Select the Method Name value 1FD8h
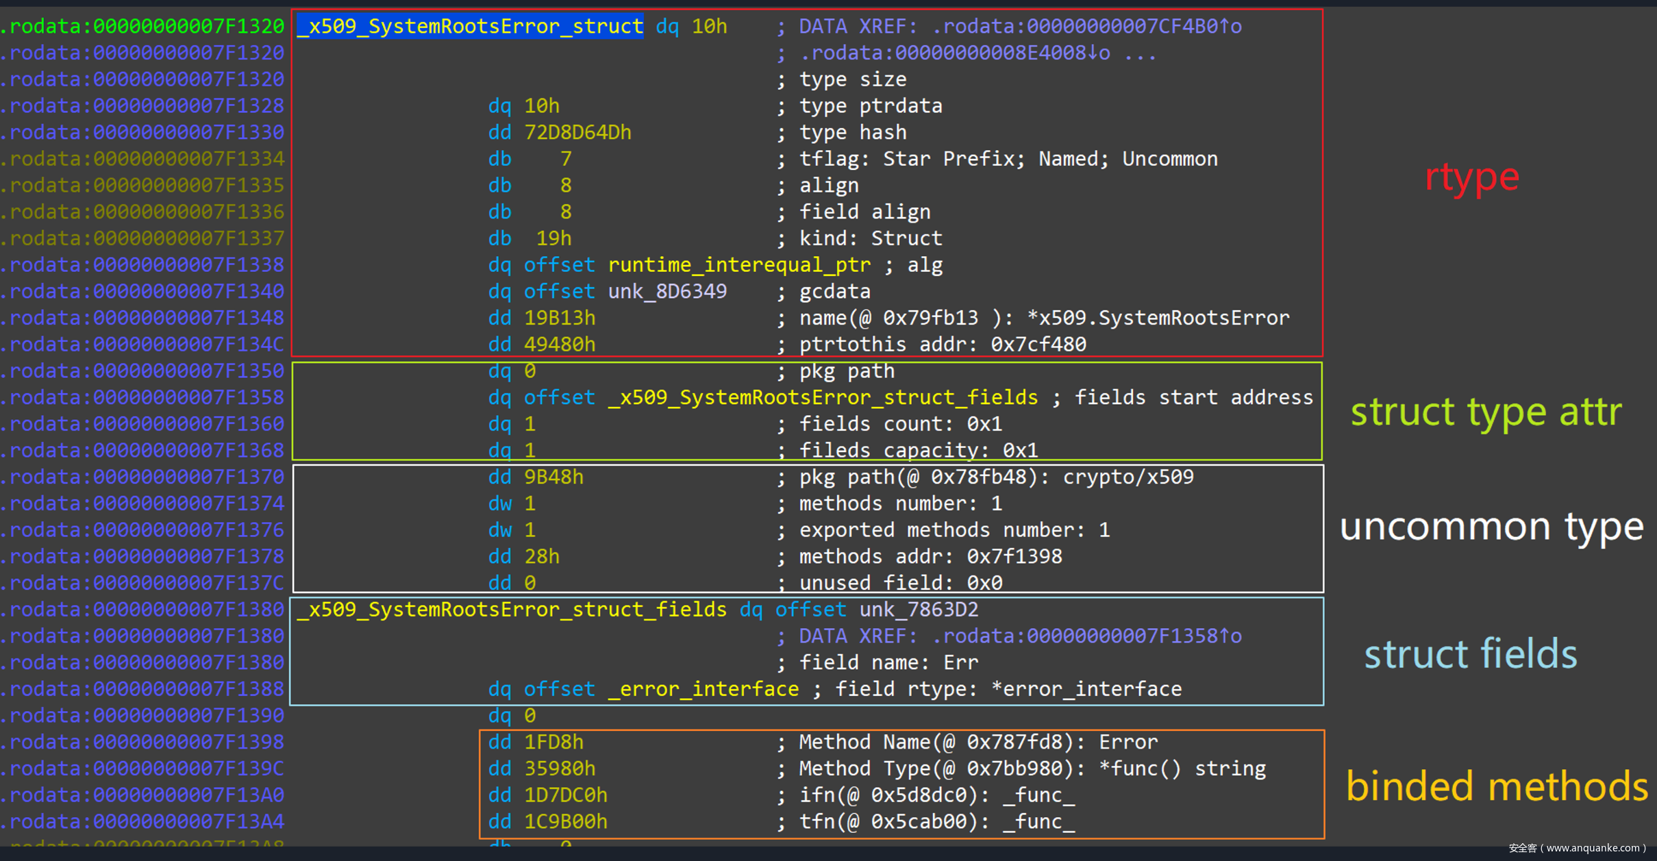 coord(553,742)
